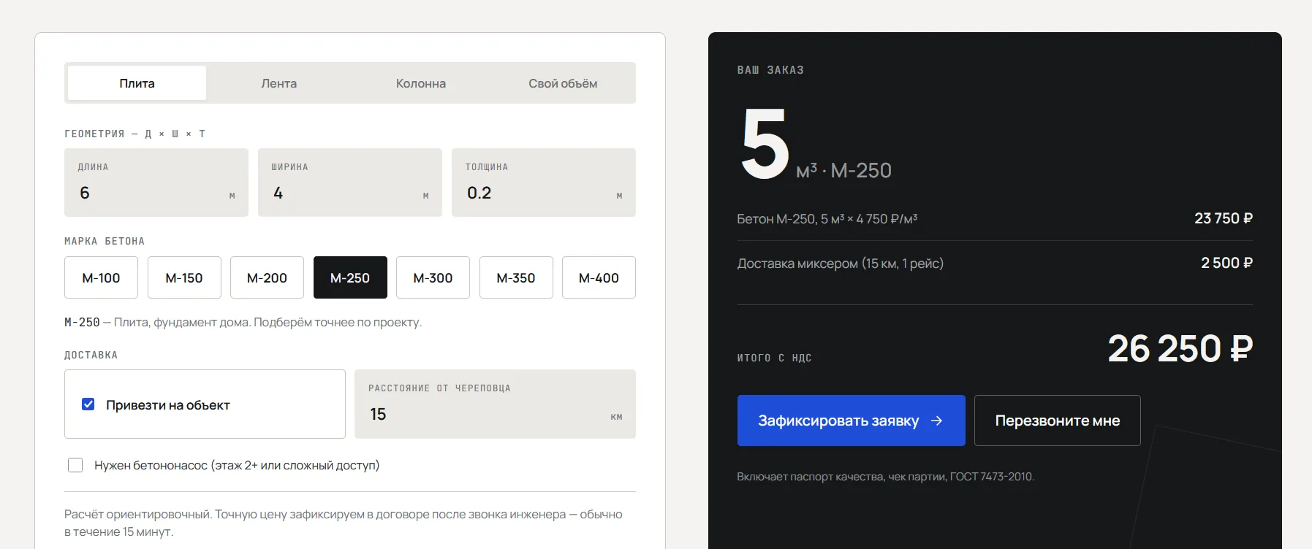Click the ДОСТАВКА section label
Viewport: 1312px width, 549px height.
point(91,355)
